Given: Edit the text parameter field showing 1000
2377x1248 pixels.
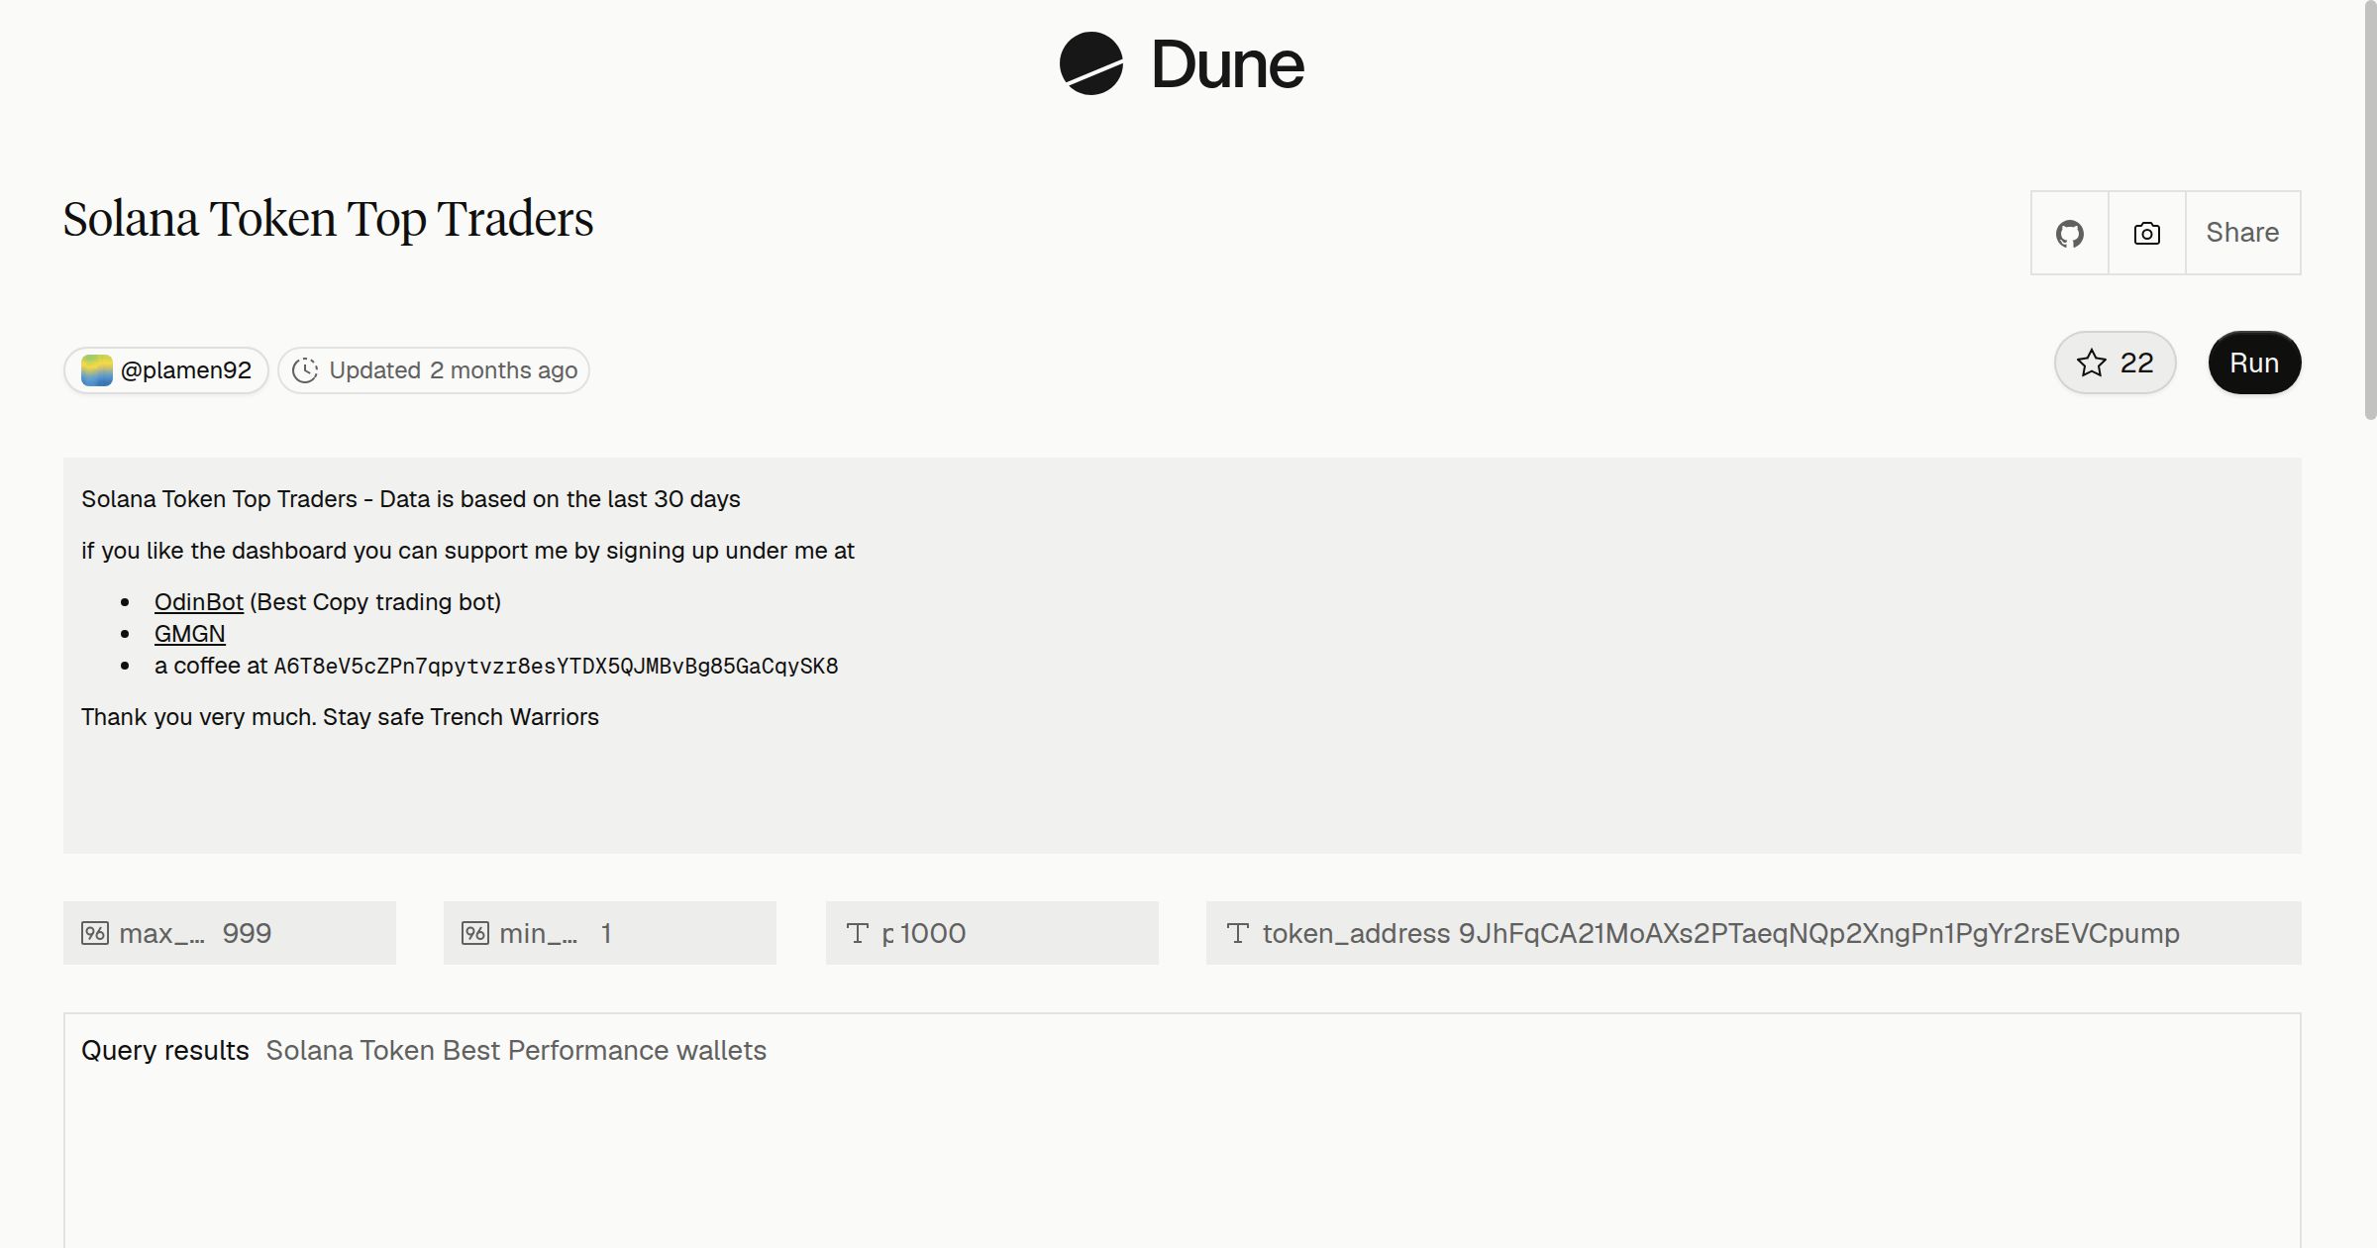Looking at the screenshot, I should tap(992, 933).
